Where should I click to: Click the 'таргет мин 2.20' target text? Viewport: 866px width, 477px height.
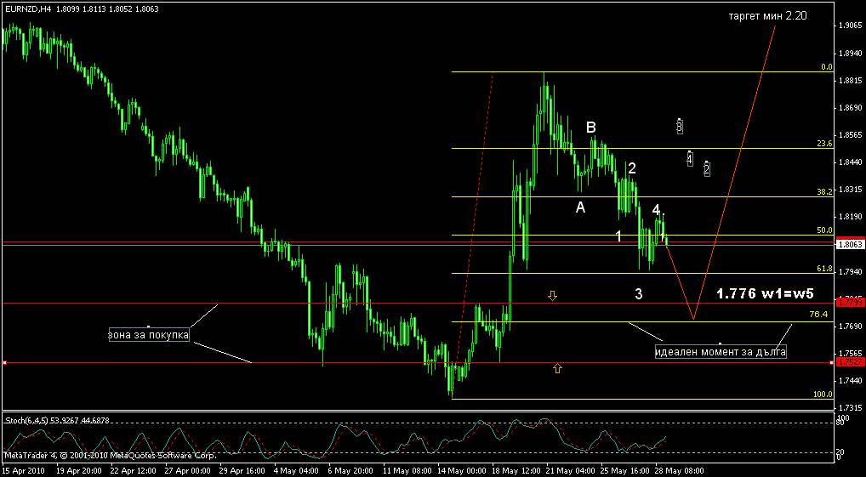click(x=767, y=15)
